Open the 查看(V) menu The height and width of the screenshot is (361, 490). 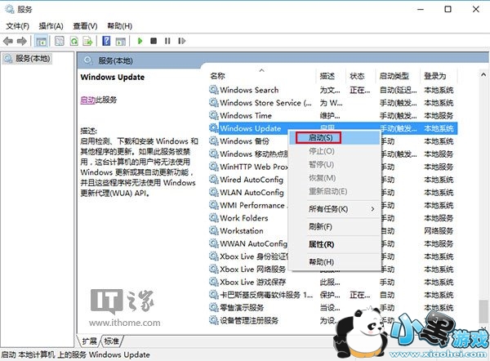(85, 26)
